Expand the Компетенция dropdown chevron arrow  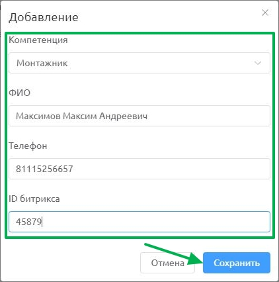pos(258,63)
